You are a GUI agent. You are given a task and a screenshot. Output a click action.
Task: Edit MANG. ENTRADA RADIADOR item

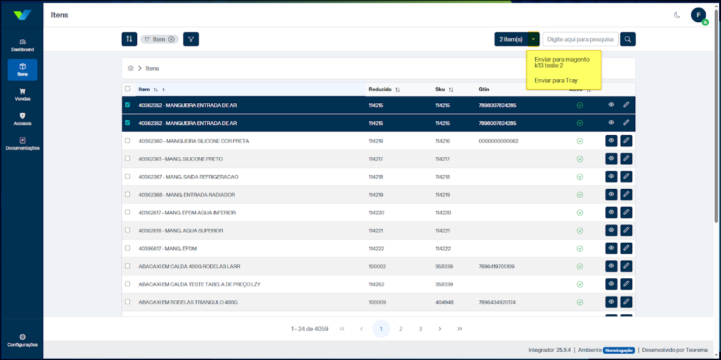pyautogui.click(x=626, y=195)
